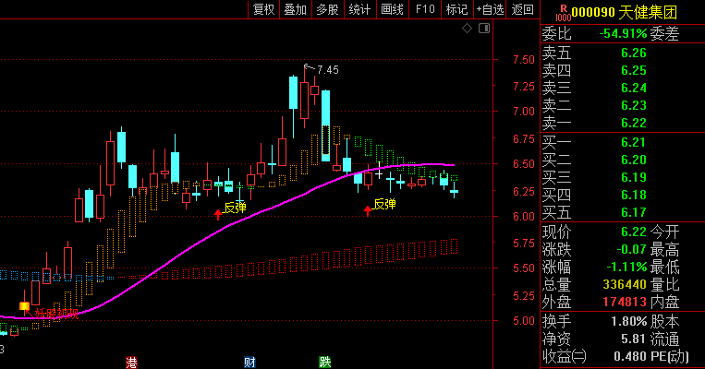
Task: Click 现价 value 6.22
Action: [634, 232]
